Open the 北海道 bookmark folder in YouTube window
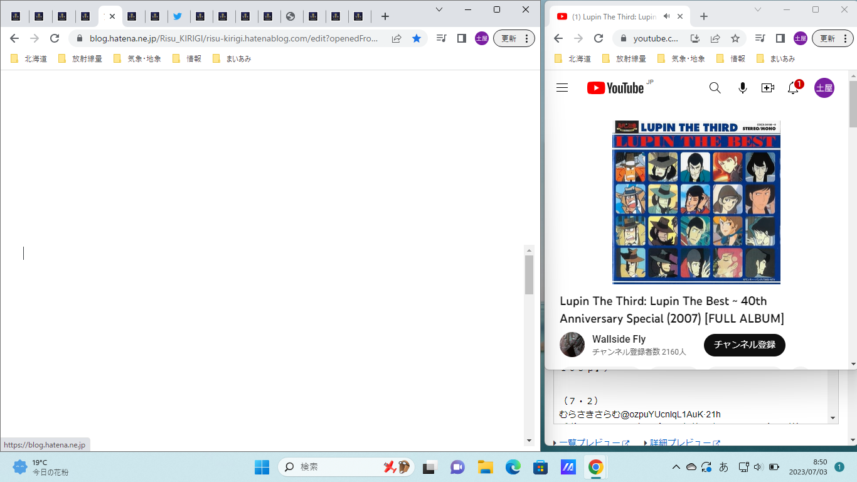 [573, 59]
